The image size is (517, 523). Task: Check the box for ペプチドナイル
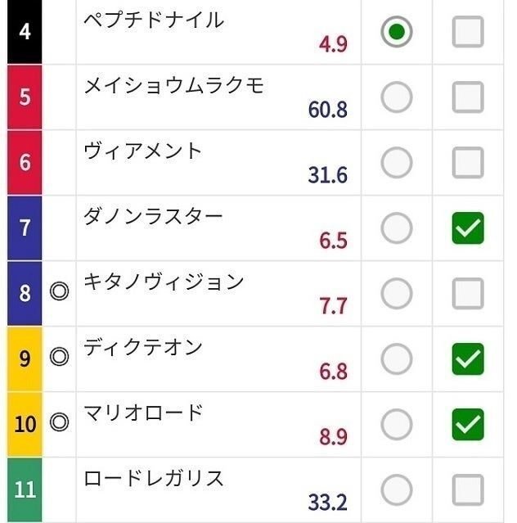pos(468,32)
